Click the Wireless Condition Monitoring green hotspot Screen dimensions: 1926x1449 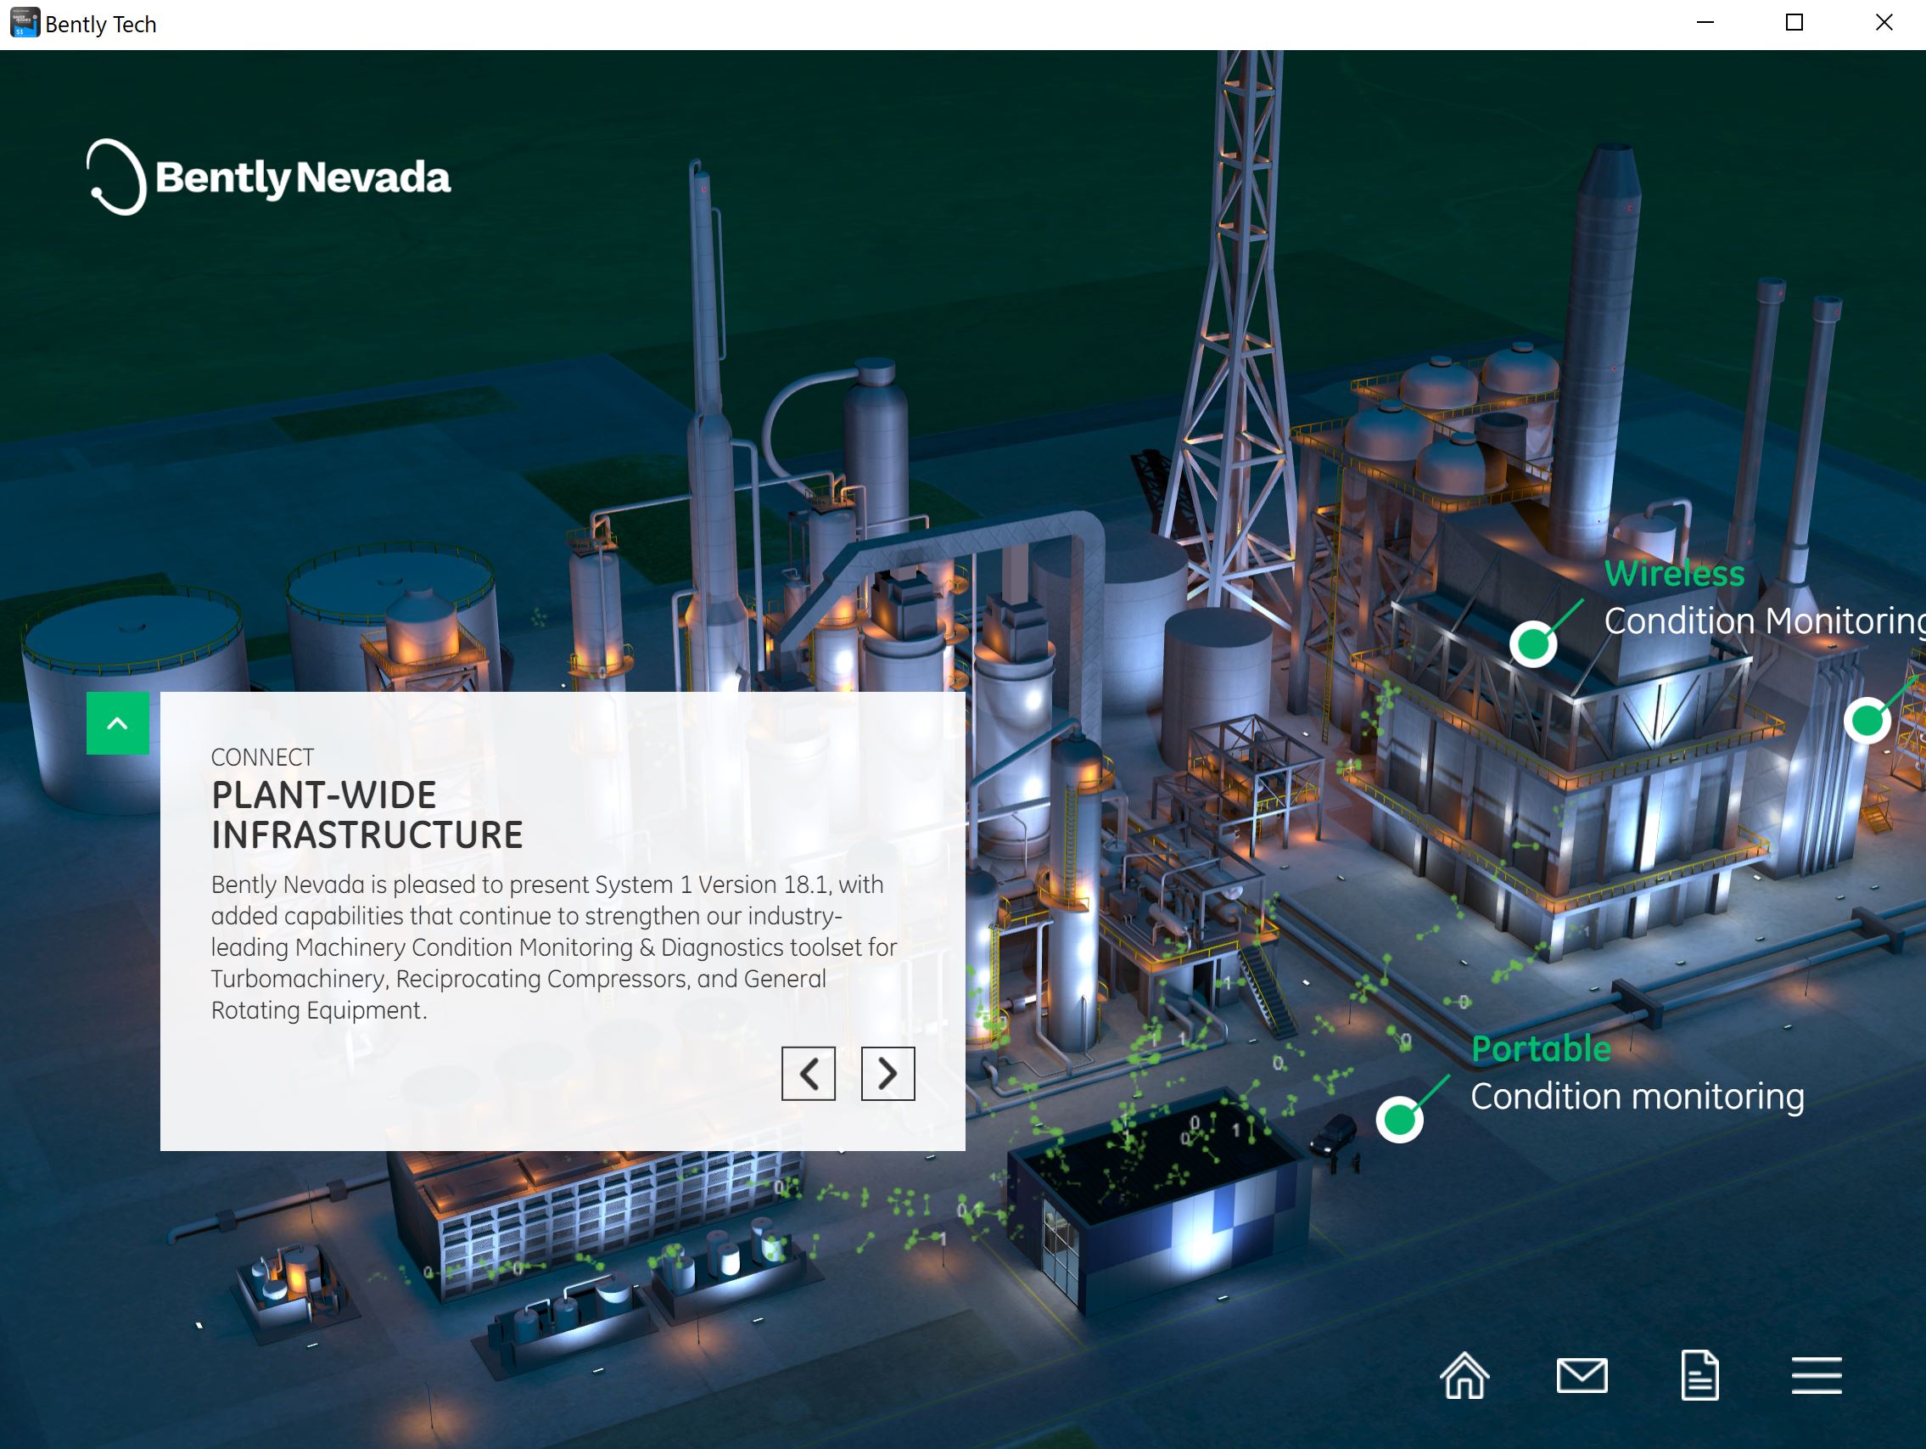[1532, 644]
